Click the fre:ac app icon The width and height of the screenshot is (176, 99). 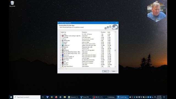coord(63,39)
